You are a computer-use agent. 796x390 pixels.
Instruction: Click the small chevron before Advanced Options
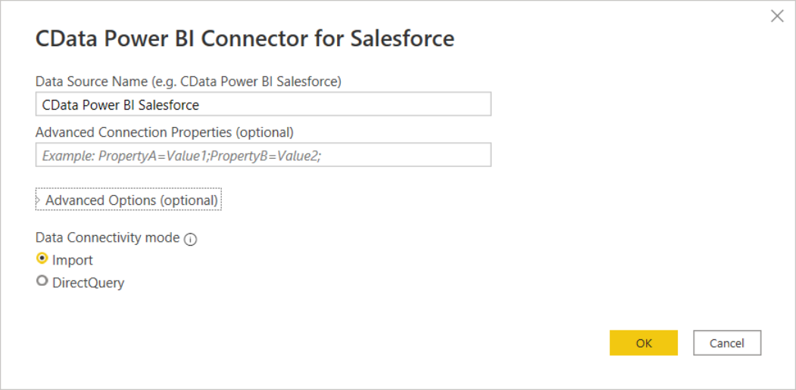point(39,201)
